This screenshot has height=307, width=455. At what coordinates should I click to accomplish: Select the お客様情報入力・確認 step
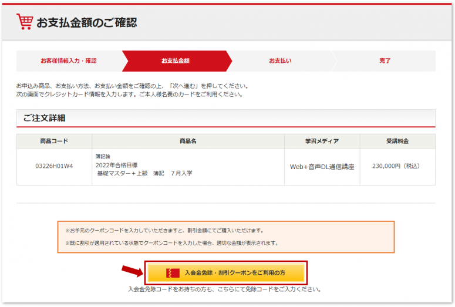tap(68, 61)
